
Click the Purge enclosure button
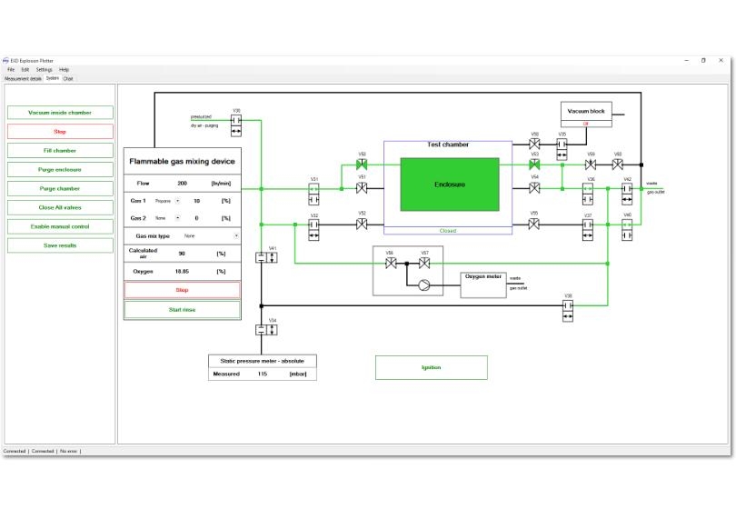pos(60,169)
